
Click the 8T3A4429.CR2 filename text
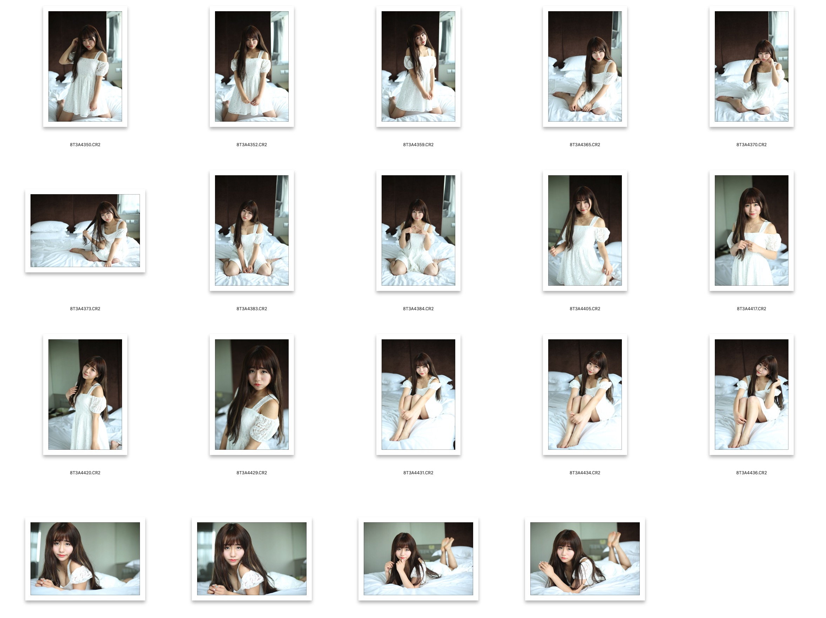point(251,473)
